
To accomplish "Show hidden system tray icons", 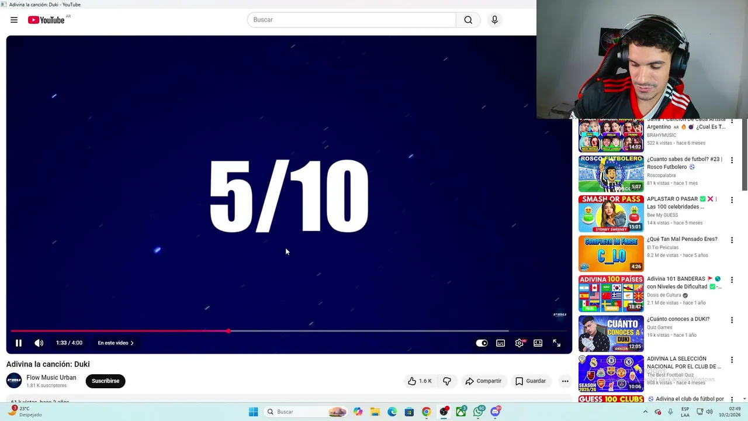I will tap(645, 412).
